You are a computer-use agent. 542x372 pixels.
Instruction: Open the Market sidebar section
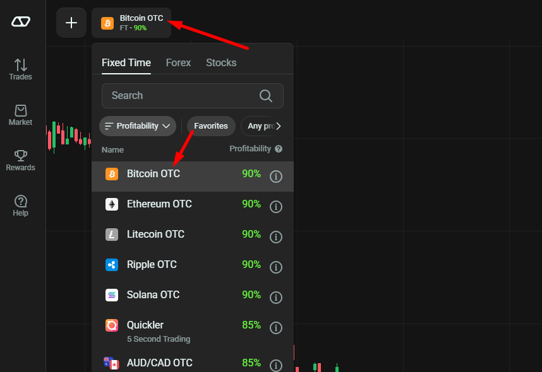pos(20,115)
